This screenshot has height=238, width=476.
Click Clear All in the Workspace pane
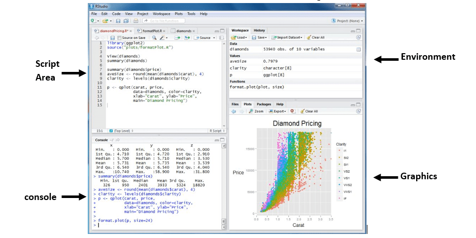pyautogui.click(x=316, y=37)
